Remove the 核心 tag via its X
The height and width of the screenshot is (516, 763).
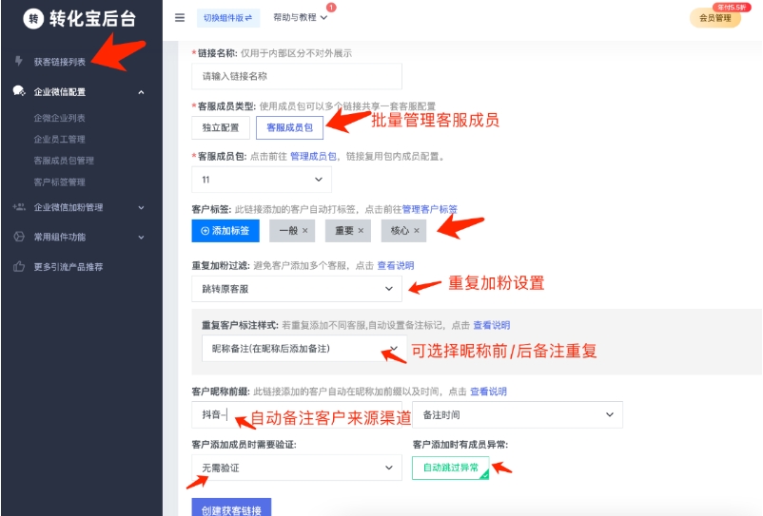(x=417, y=231)
